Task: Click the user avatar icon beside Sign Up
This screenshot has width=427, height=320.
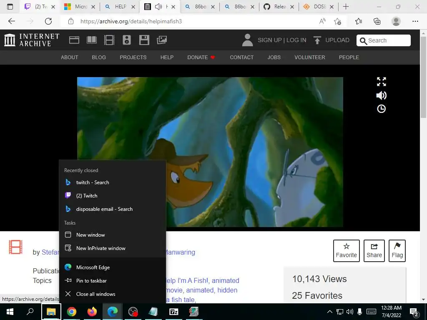Action: [x=247, y=40]
